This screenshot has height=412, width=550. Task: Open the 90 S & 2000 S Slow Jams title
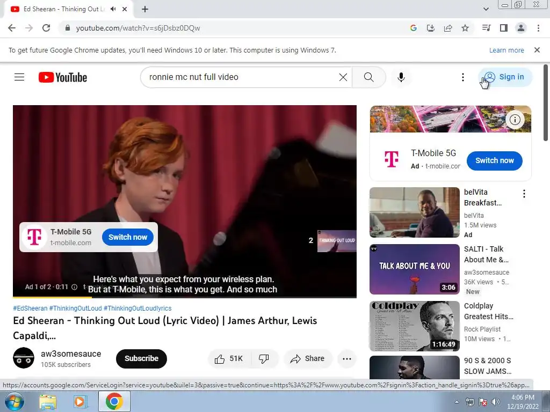488,366
